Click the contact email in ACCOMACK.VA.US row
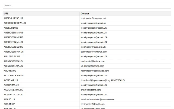This screenshot has height=109, width=174. (x=94, y=76)
